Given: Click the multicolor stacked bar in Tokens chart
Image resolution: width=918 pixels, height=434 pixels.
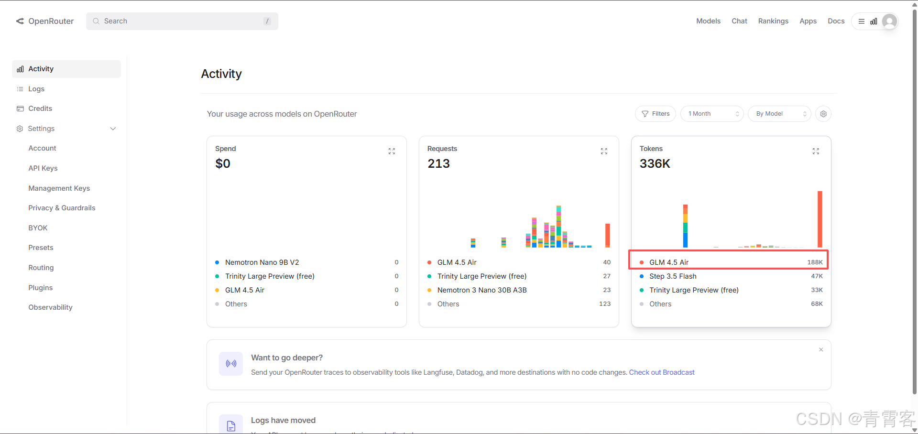Looking at the screenshot, I should (685, 226).
